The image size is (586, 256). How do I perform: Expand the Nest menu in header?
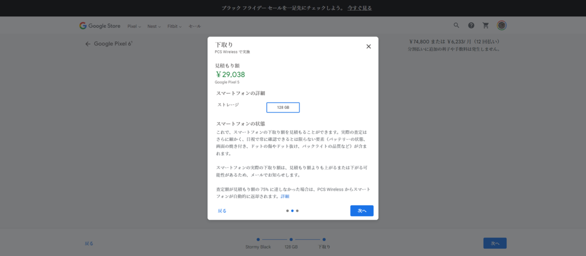point(154,26)
